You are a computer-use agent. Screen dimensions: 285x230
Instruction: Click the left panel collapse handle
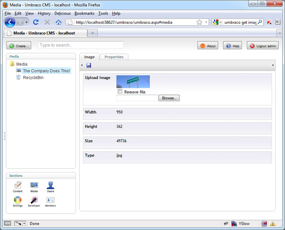point(5,136)
